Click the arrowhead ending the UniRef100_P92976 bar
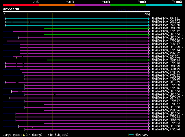The width and height of the screenshot is (185, 137). pos(149,25)
